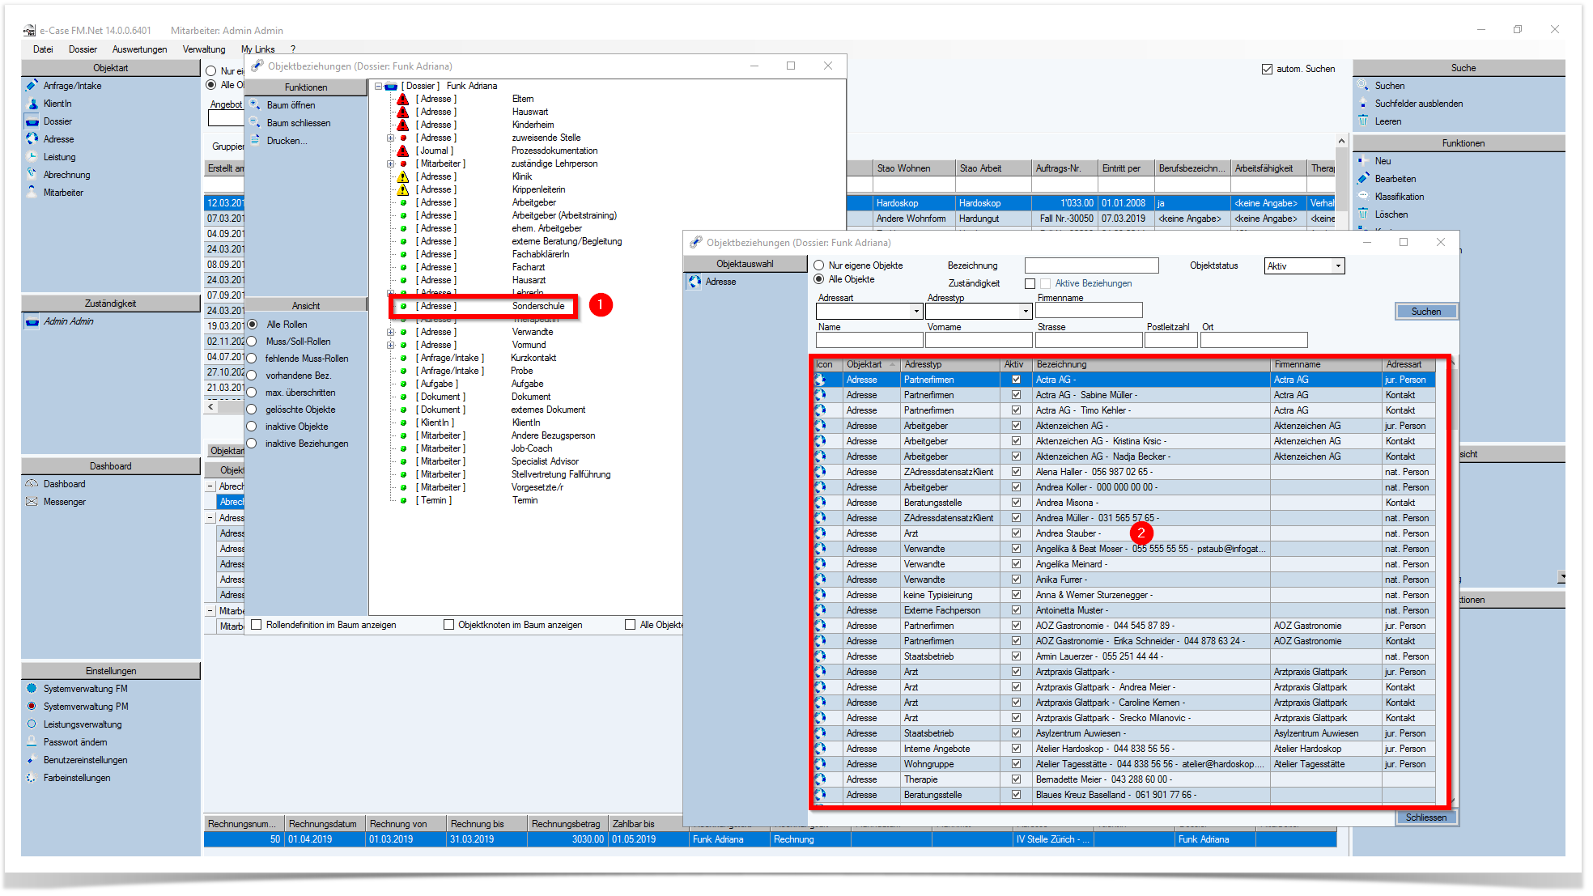Click Suchen in right Suche panel
Viewport: 1593px width, 896px height.
[1389, 86]
